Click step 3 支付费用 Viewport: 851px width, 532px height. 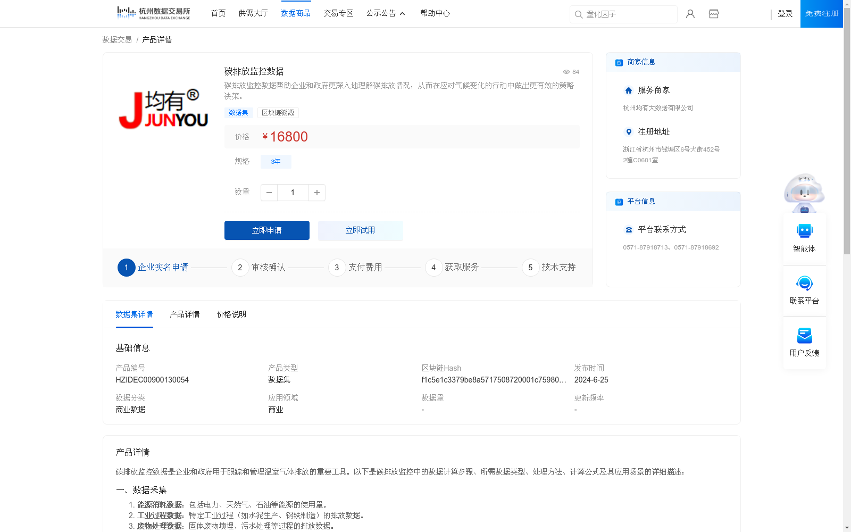tap(355, 268)
